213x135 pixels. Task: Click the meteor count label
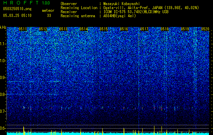point(48,11)
